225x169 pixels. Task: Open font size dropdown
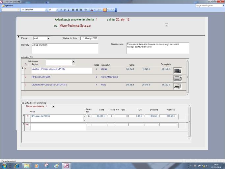point(57,10)
